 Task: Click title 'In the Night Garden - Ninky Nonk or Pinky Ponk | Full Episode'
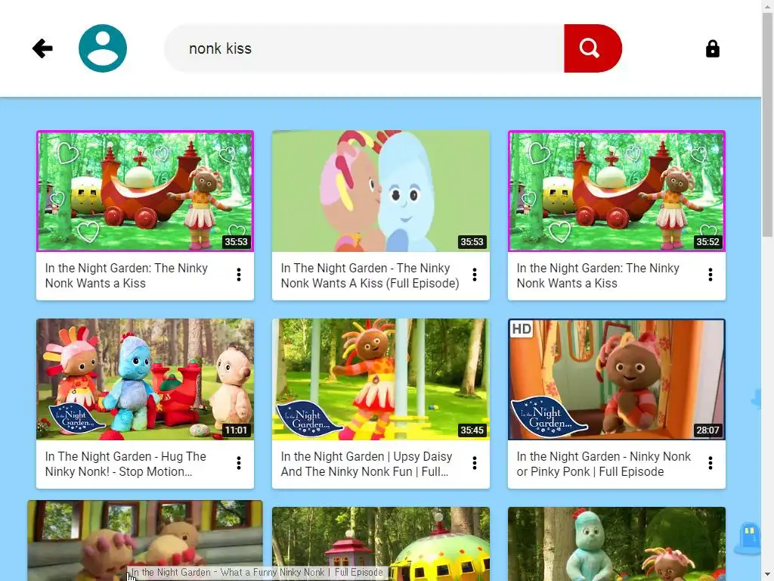pyautogui.click(x=604, y=464)
